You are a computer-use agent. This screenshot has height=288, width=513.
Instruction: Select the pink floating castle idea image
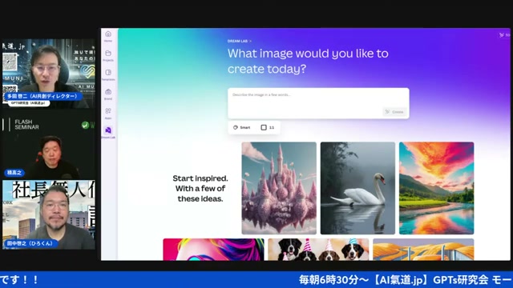279,188
